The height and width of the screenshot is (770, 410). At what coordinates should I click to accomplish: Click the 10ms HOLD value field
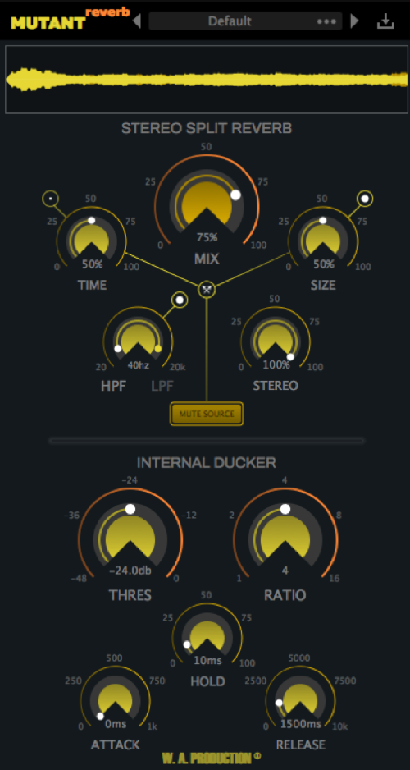(207, 661)
